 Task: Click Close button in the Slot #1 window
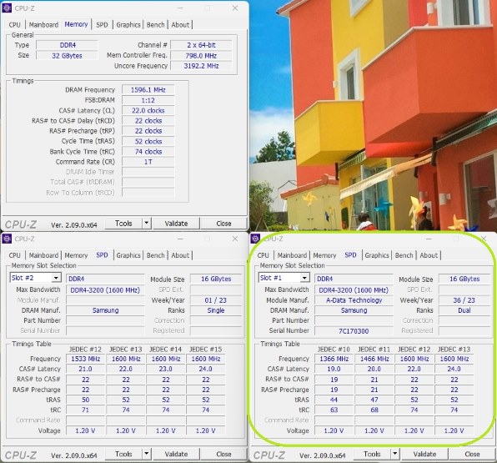pyautogui.click(x=472, y=454)
